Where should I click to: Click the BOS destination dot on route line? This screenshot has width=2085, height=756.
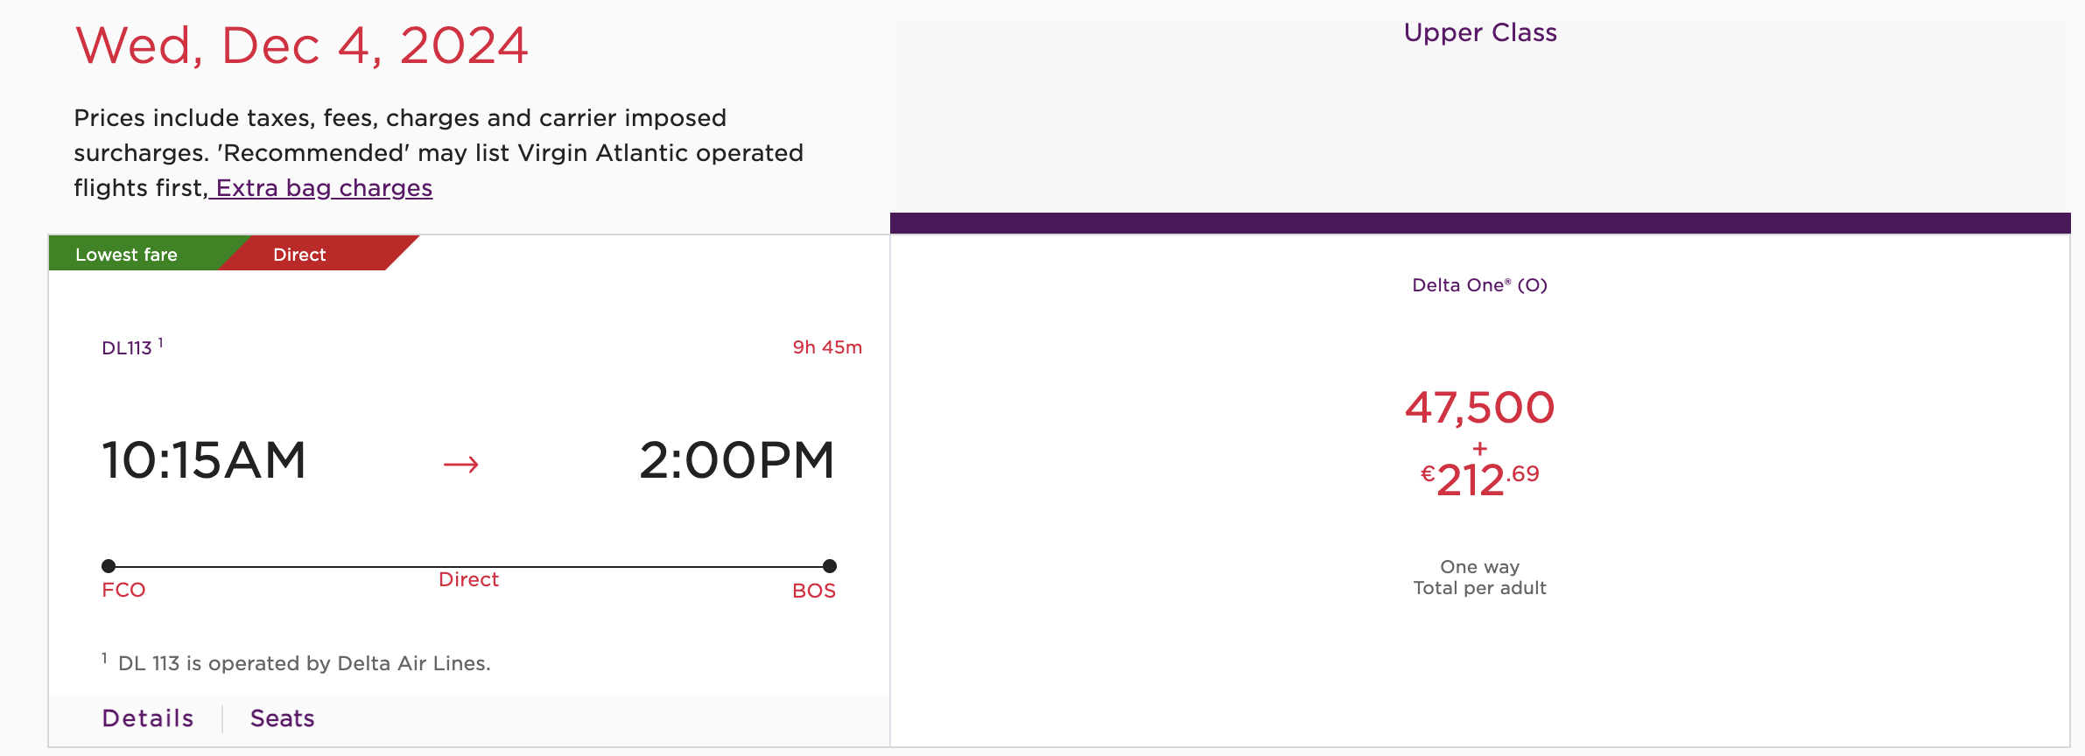[x=830, y=566]
